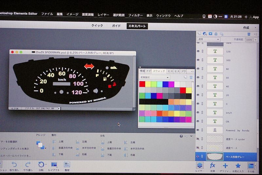Open the adjustment layer creation icon

pos(205,34)
